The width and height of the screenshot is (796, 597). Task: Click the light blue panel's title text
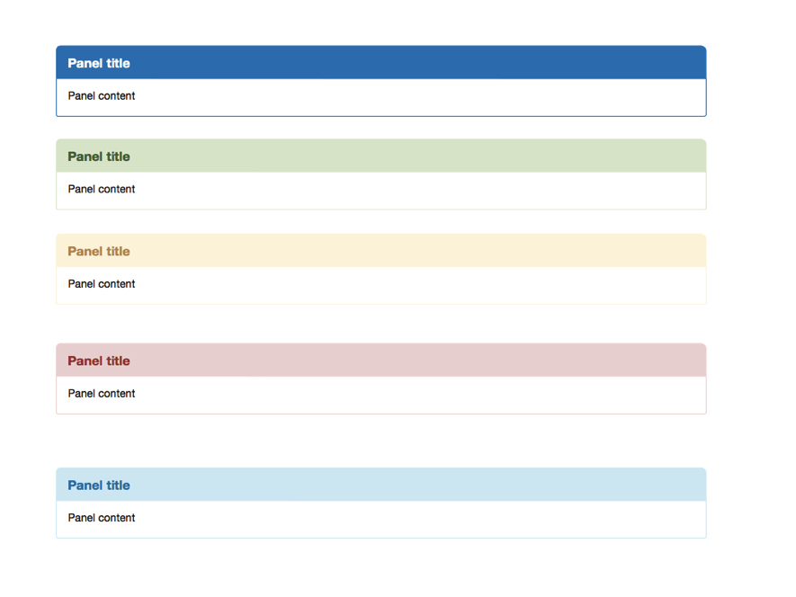tap(99, 486)
